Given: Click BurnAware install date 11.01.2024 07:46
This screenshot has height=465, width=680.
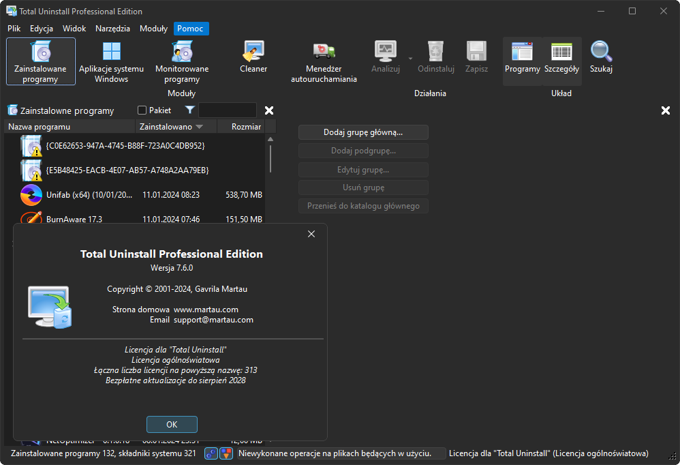Looking at the screenshot, I should [171, 219].
